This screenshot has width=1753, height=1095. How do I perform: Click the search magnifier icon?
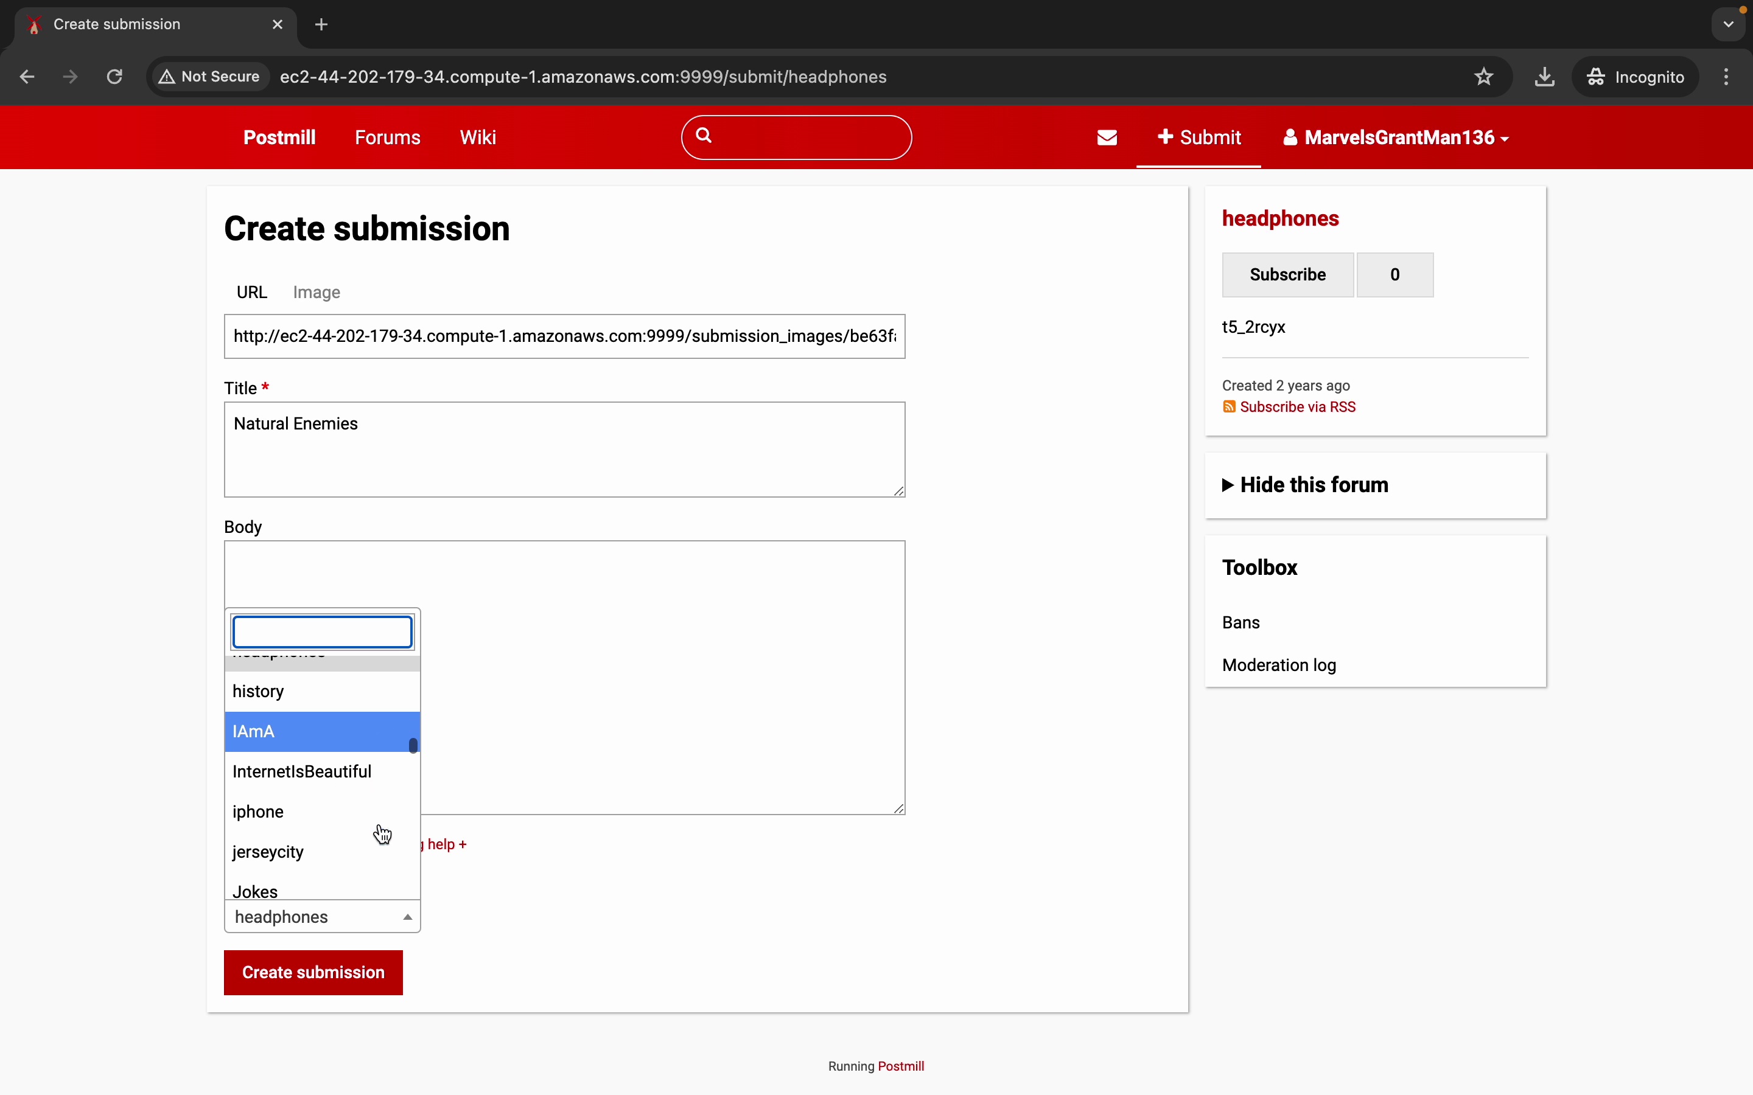704,136
